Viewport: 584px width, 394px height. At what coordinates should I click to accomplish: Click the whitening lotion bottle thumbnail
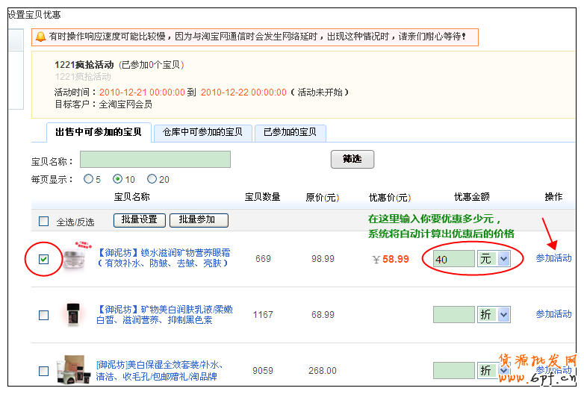tap(73, 314)
